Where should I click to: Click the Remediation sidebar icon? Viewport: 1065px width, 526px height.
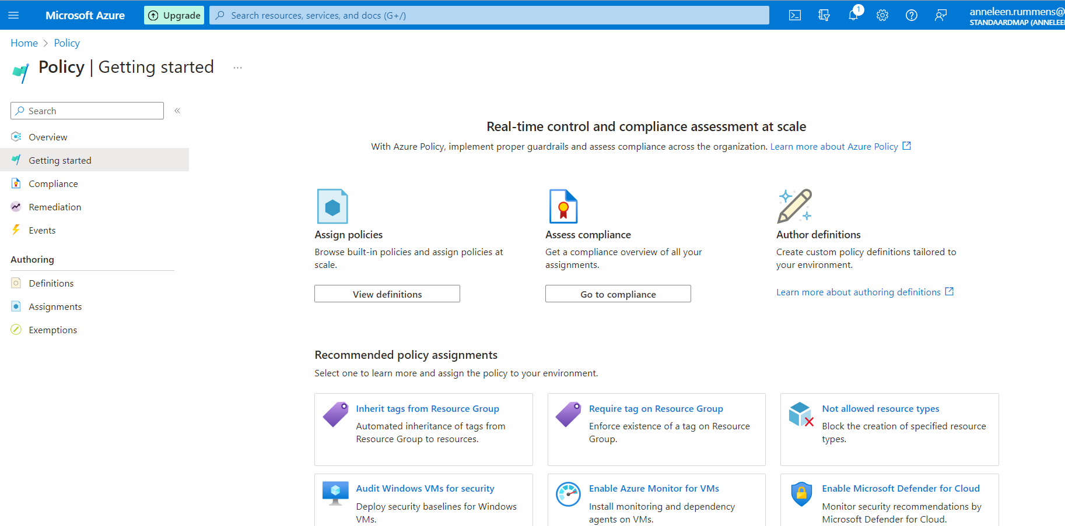tap(16, 207)
